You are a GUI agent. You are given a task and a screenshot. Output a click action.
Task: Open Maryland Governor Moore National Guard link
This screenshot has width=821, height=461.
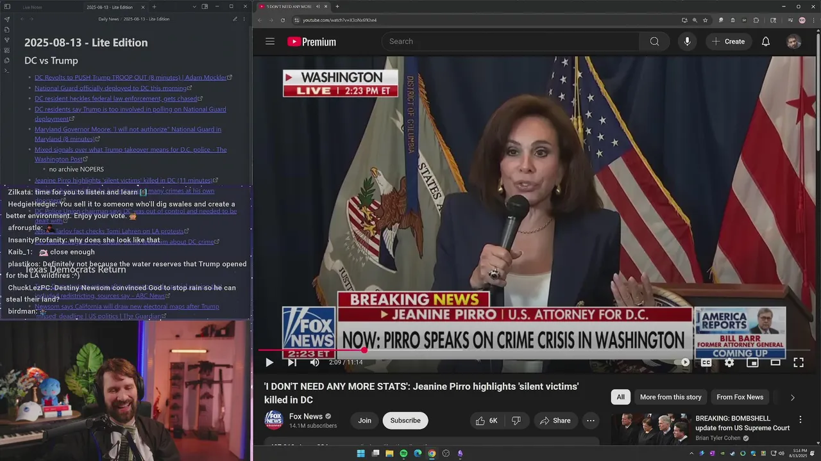click(x=128, y=134)
